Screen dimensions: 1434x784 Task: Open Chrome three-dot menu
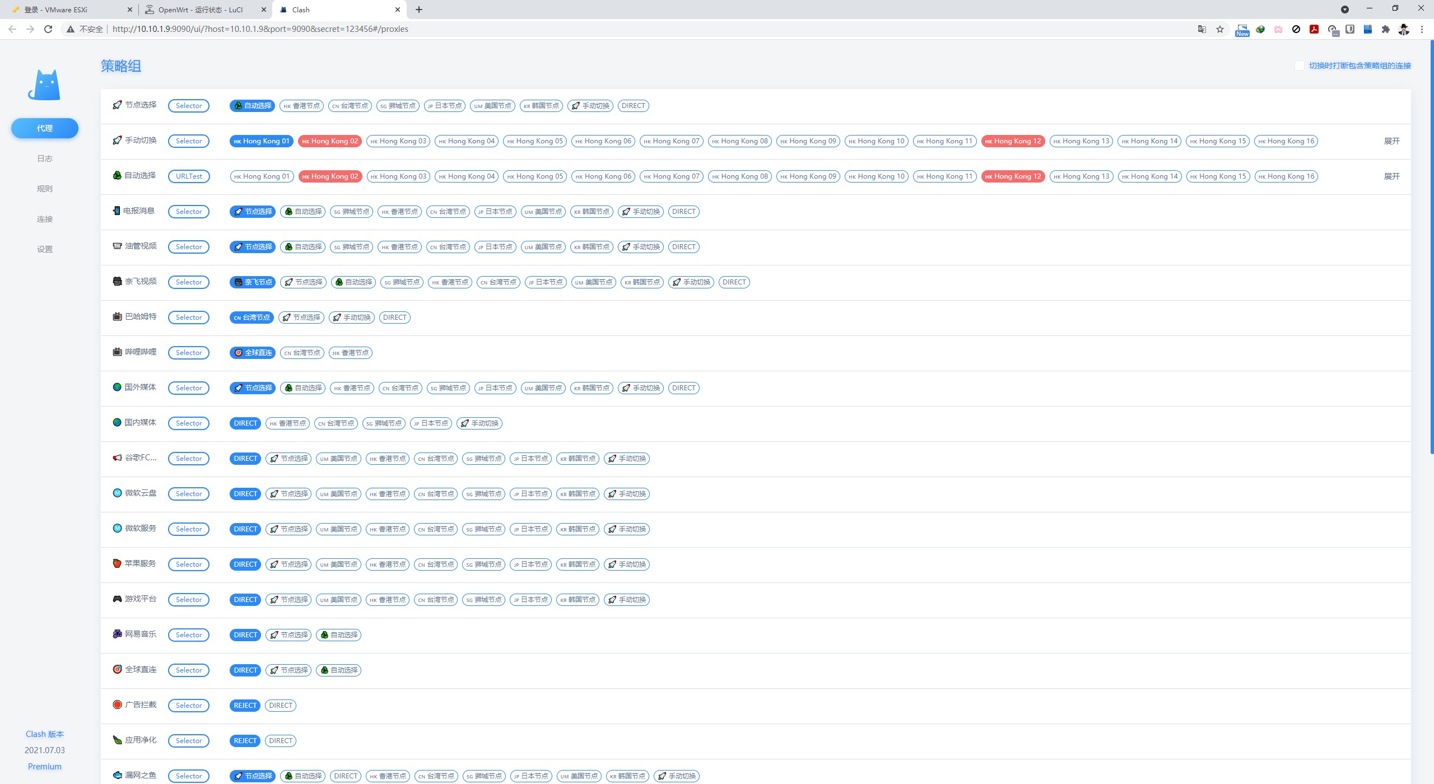(x=1422, y=29)
